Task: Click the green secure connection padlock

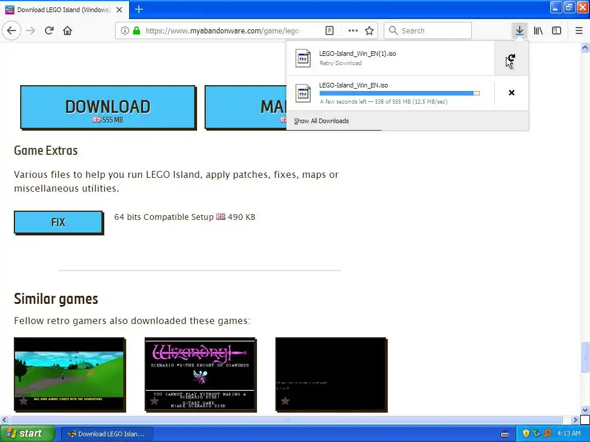Action: coord(137,31)
